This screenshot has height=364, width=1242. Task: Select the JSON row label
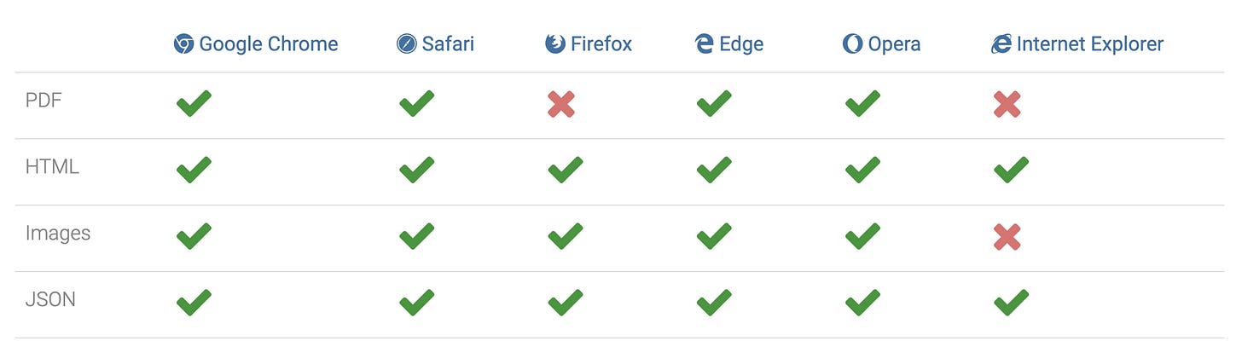point(50,300)
